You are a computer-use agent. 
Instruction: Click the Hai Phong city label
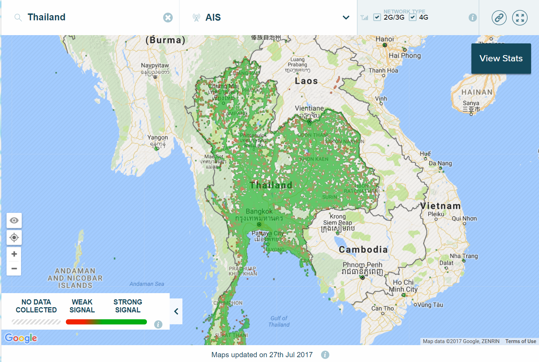click(x=405, y=55)
